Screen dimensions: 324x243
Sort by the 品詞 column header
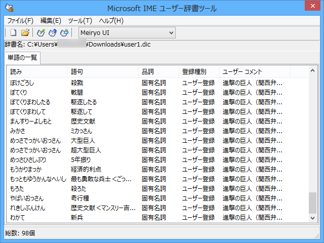(158, 72)
